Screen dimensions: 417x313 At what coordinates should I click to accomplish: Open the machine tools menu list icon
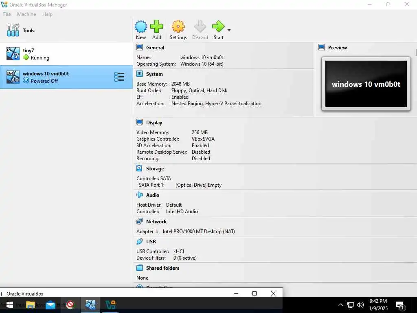click(119, 77)
